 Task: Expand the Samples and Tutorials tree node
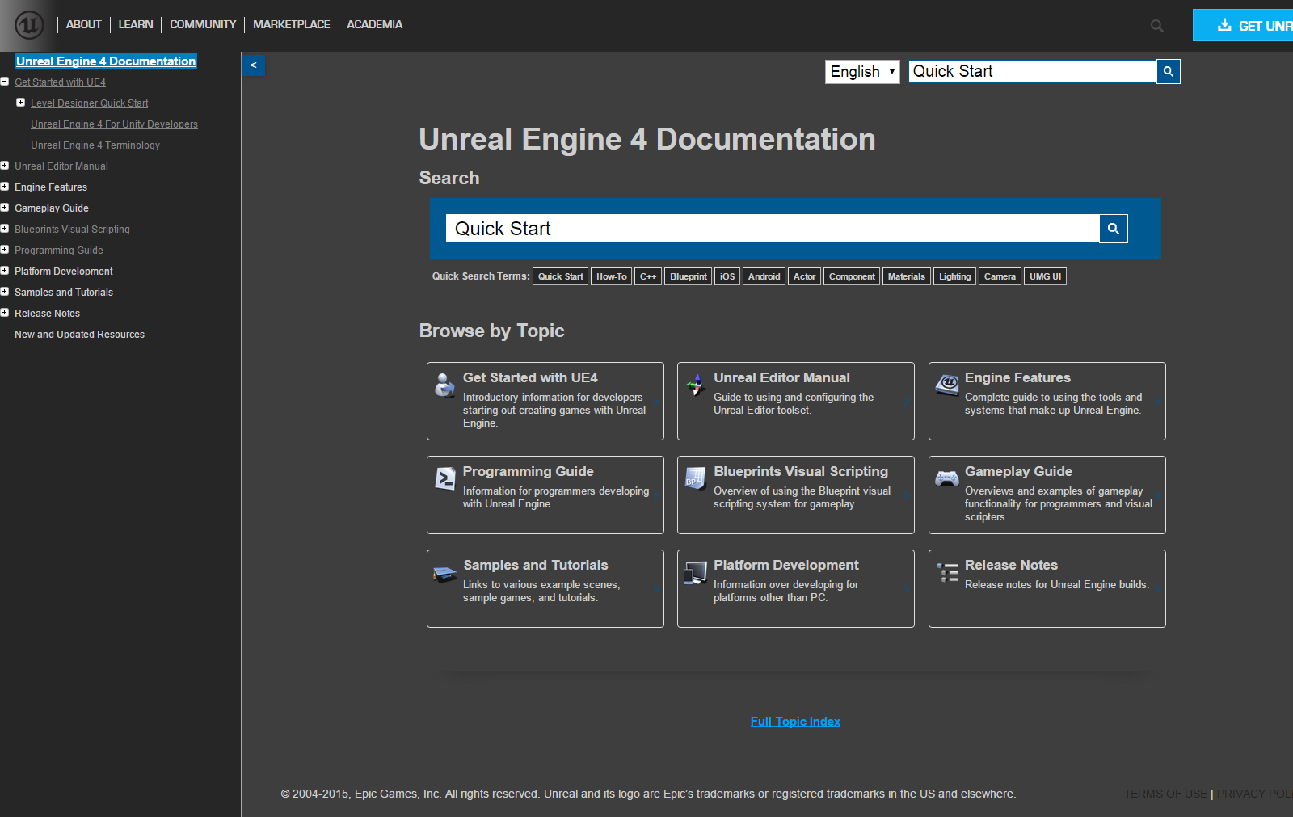5,292
